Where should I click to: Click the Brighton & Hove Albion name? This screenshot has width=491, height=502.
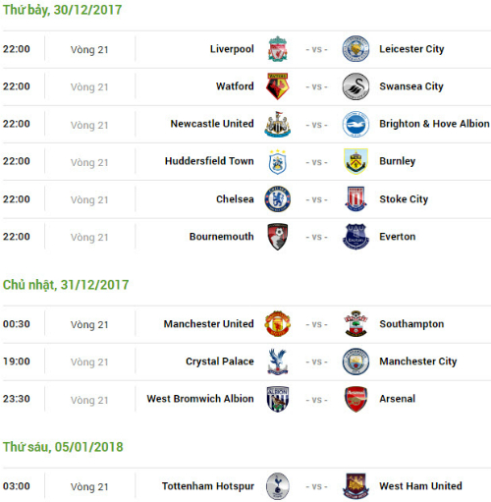(434, 124)
